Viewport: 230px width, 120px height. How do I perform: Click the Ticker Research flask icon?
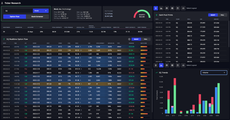point(2,3)
